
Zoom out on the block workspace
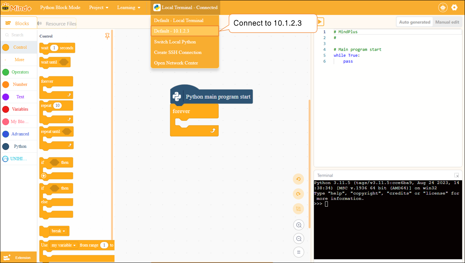[x=299, y=239]
